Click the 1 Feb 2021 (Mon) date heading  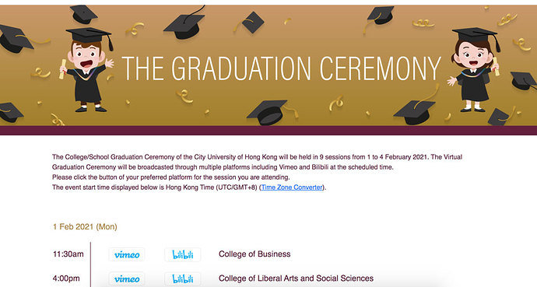click(x=85, y=227)
